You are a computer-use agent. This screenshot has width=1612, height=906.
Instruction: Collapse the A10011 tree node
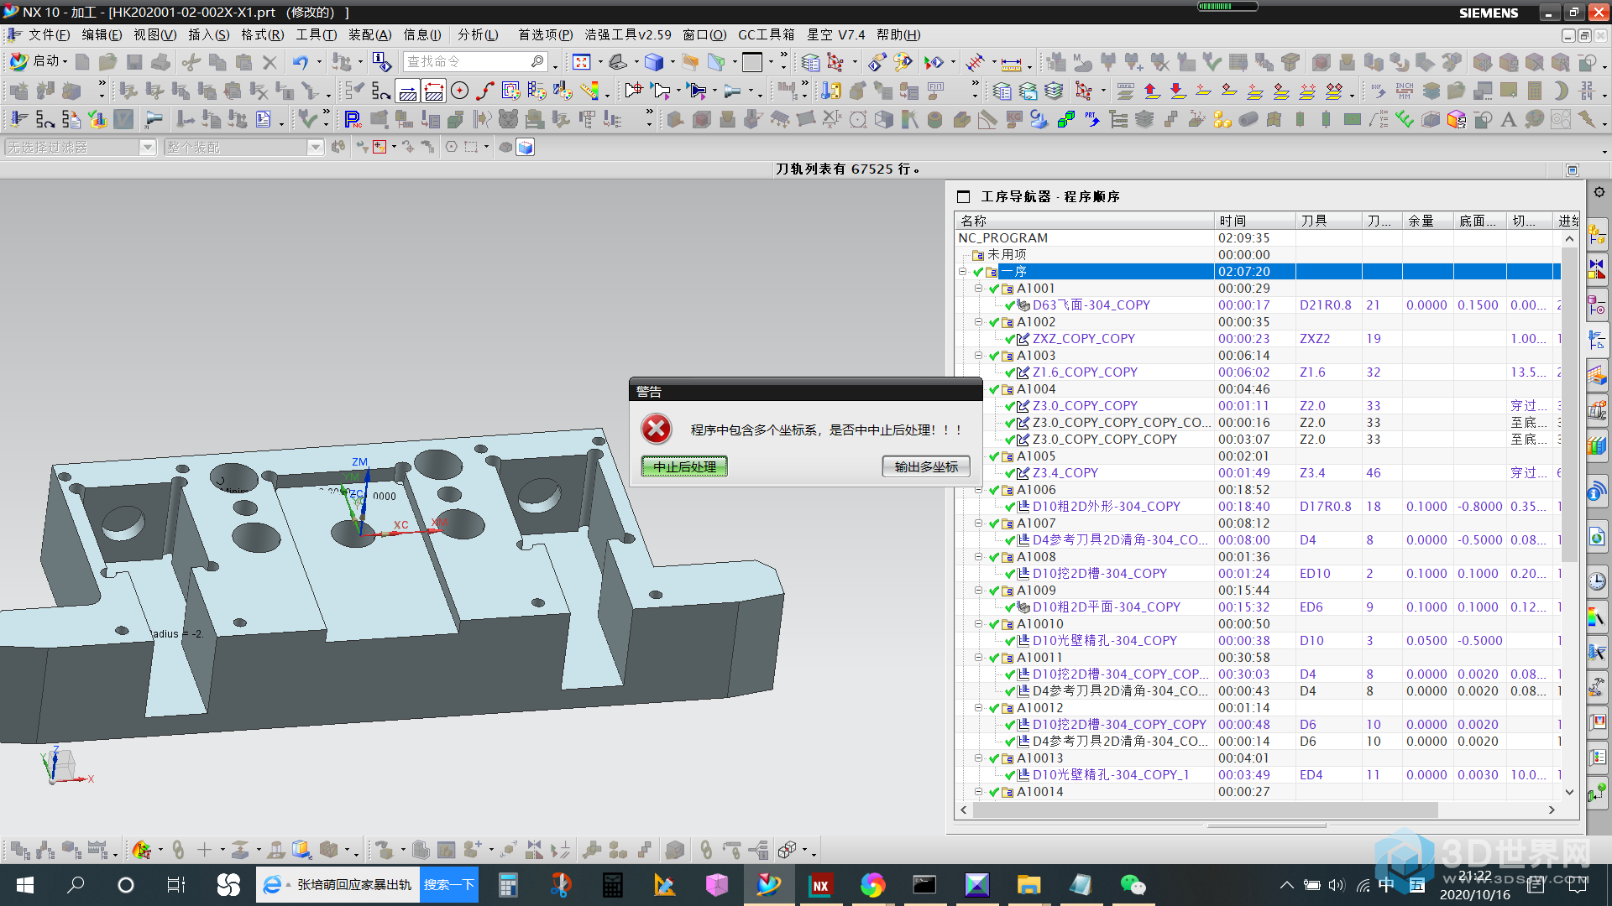(979, 657)
